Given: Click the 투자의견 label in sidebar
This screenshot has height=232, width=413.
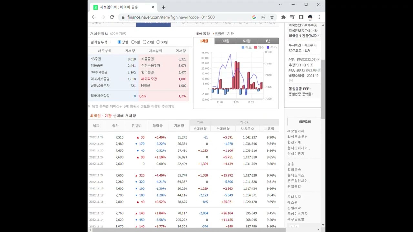Looking at the screenshot, I should pos(295,45).
